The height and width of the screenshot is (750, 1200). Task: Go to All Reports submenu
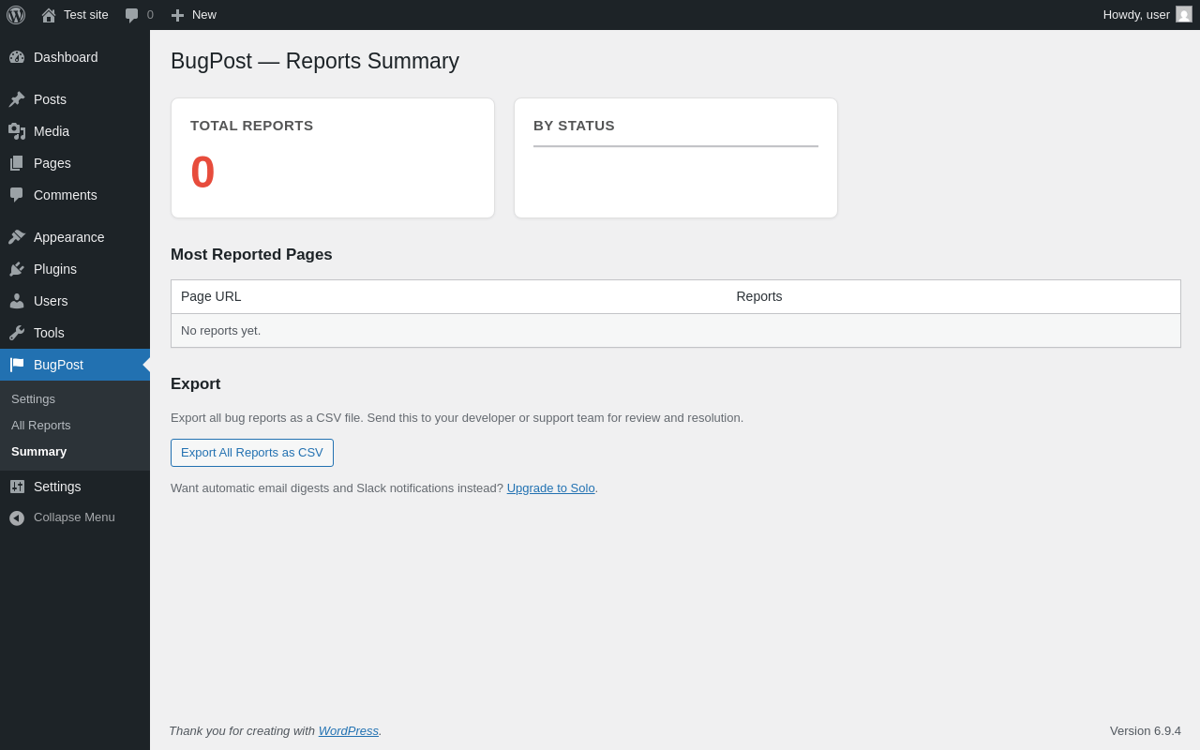click(x=41, y=426)
